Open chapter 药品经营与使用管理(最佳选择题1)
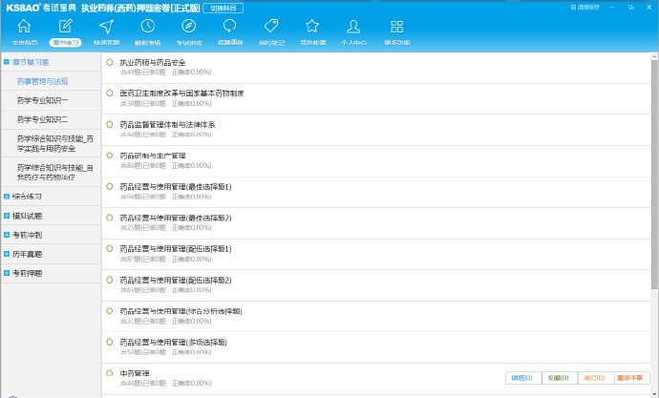The height and width of the screenshot is (398, 659). click(x=176, y=187)
